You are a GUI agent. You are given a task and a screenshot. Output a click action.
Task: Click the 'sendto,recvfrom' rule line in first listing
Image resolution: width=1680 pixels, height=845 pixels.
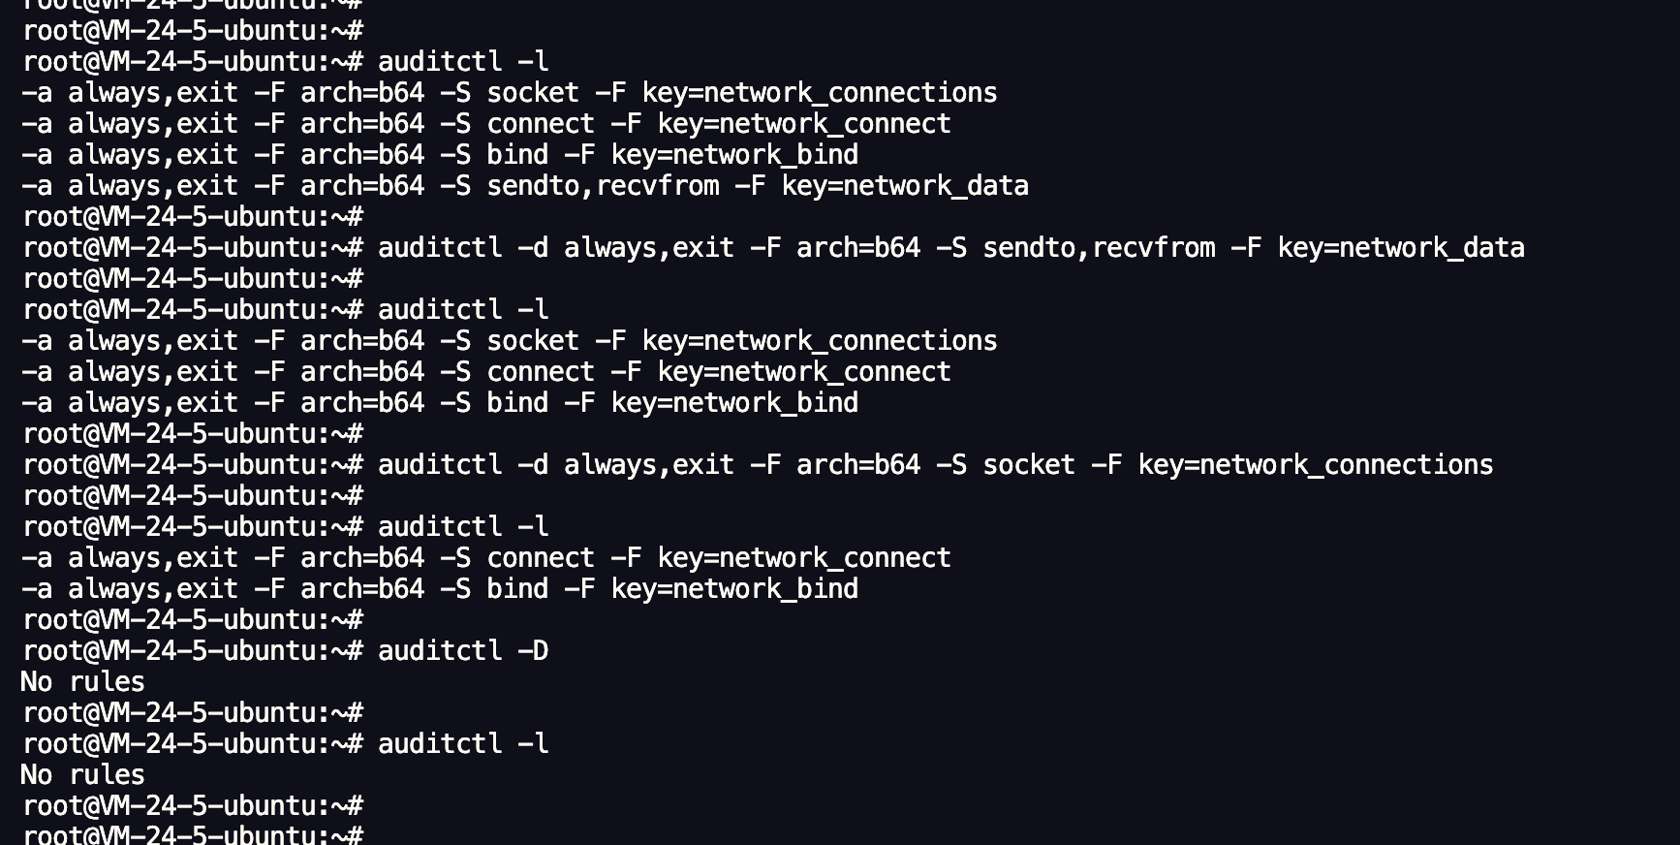(x=525, y=186)
